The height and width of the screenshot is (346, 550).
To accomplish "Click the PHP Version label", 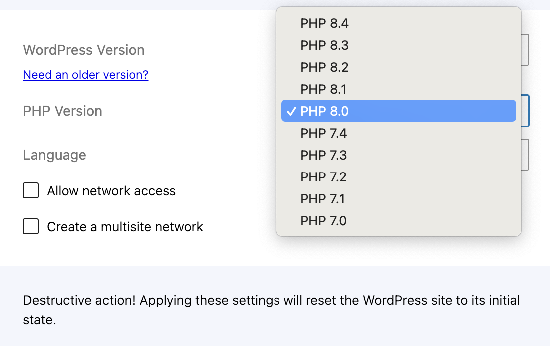I will pos(63,111).
